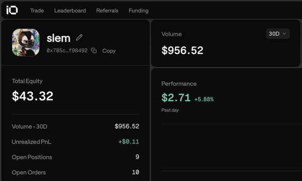Click the Open Positions label
Viewport: 302px width, 181px height.
32,157
